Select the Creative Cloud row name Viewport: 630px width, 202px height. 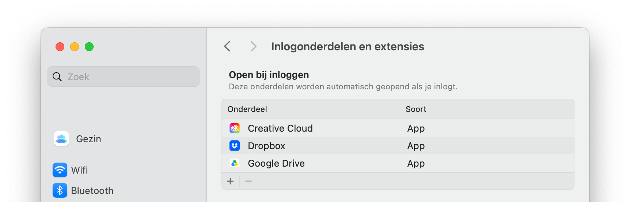coord(280,128)
